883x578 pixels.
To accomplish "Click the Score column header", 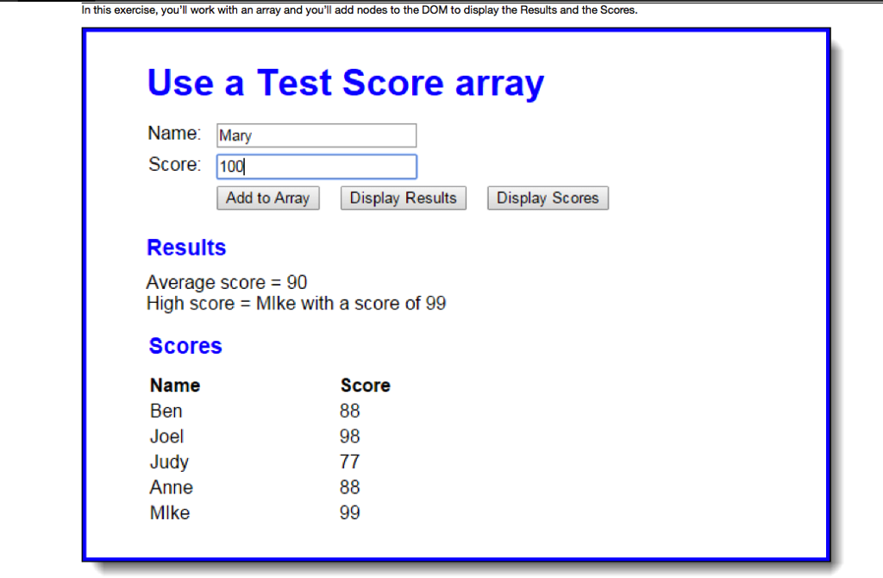I will click(365, 385).
